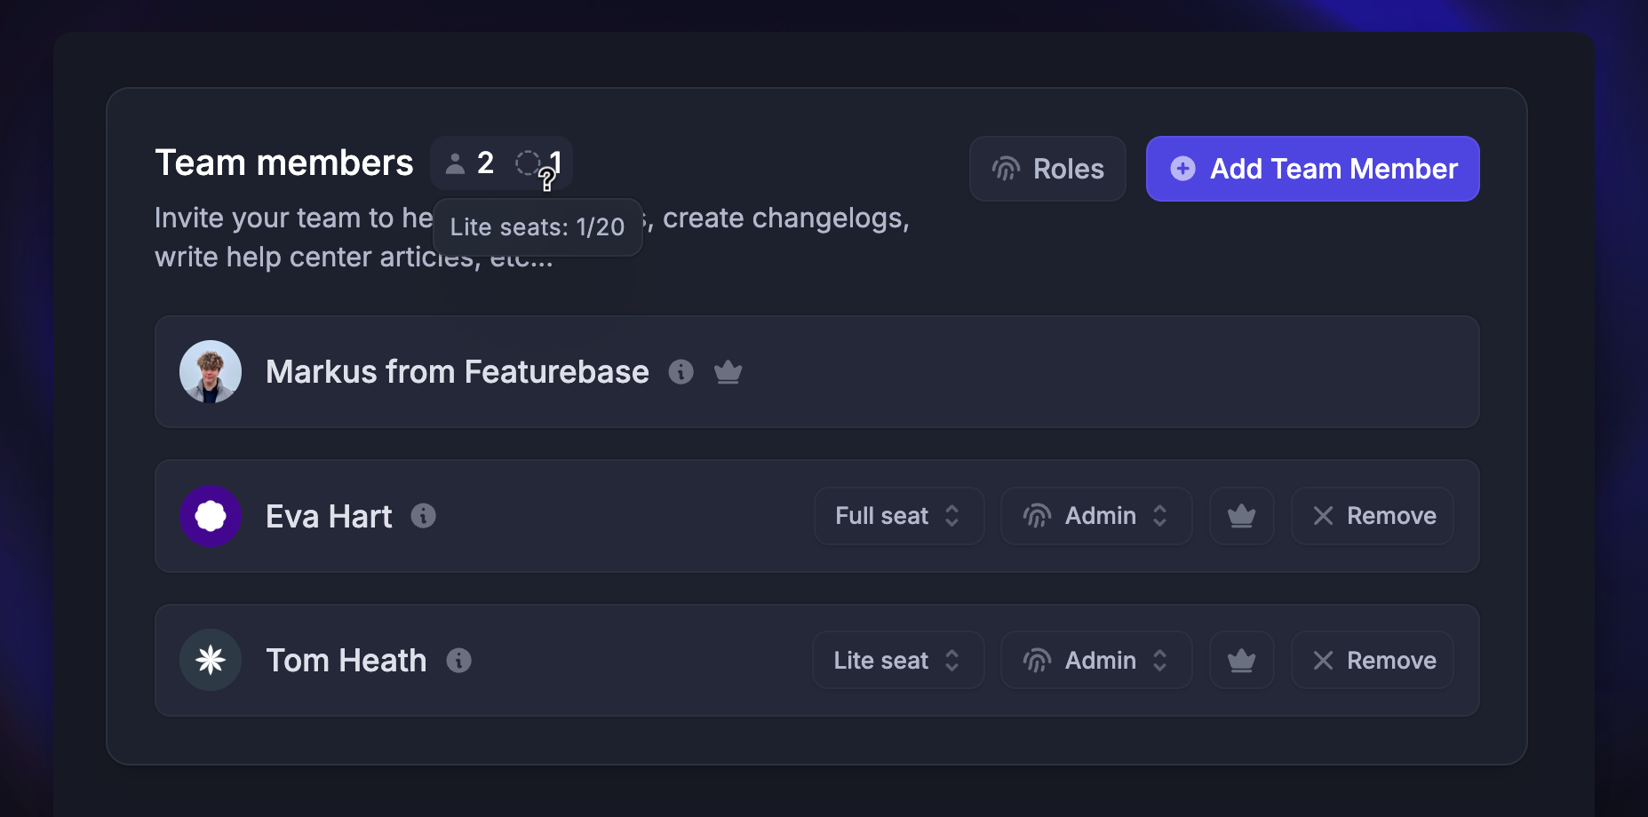Image resolution: width=1648 pixels, height=817 pixels.
Task: Click the plus icon in Add Team Member
Action: 1182,168
